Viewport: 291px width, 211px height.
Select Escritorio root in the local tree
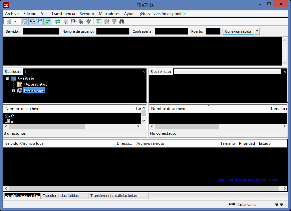coord(26,78)
